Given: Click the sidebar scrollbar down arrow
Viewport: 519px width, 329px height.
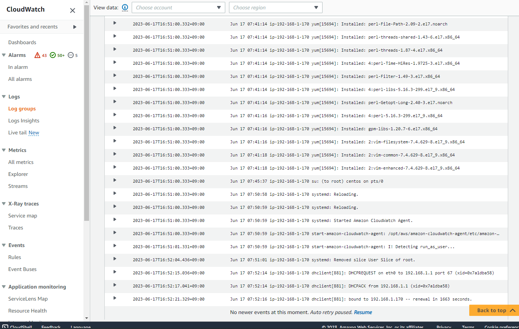Looking at the screenshot, I should click(87, 318).
